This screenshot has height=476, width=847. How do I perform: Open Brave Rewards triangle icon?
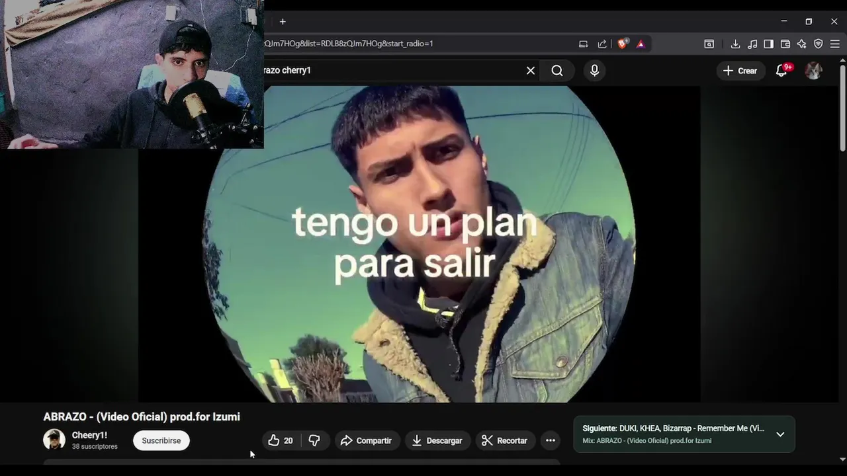pos(641,44)
